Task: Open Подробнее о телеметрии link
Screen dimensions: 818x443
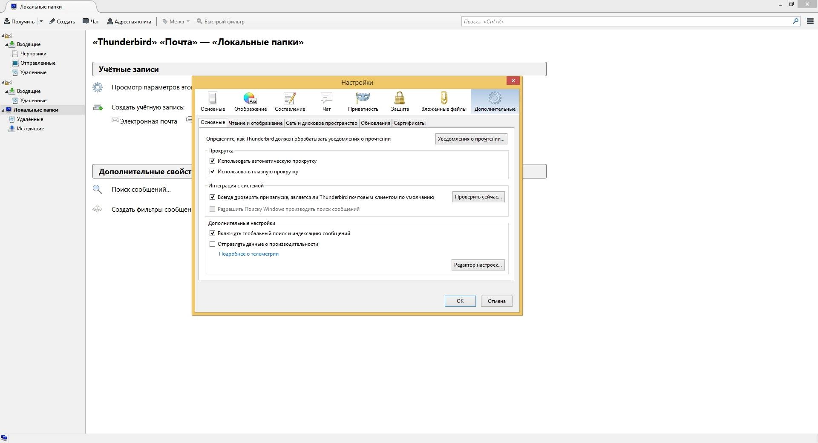Action: click(249, 254)
